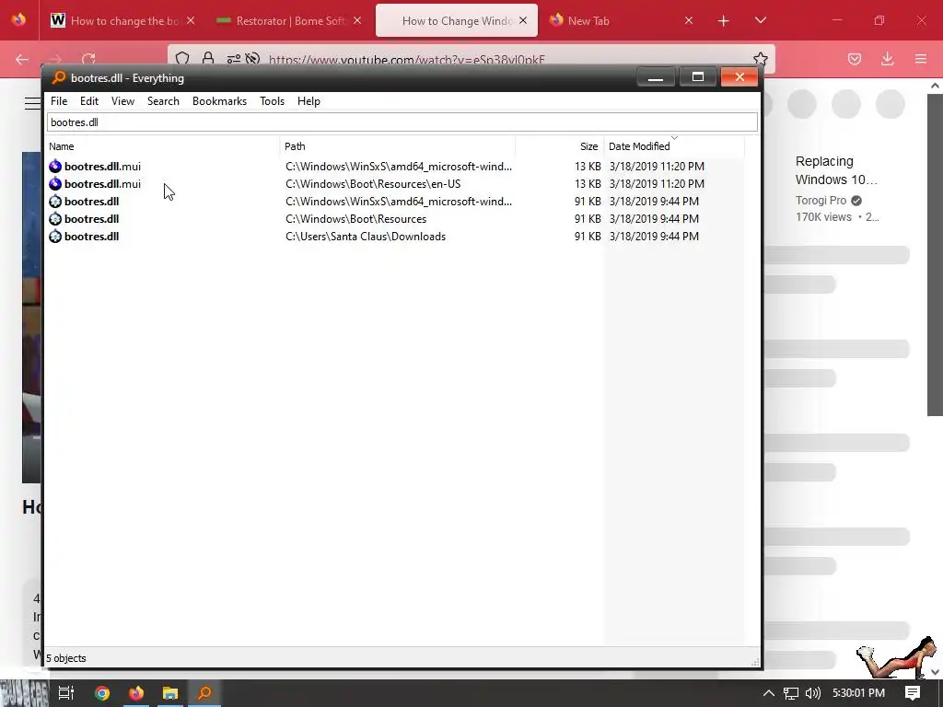This screenshot has width=943, height=707.
Task: Open the taskbar clock showing 5:30:01 PM
Action: tap(858, 693)
